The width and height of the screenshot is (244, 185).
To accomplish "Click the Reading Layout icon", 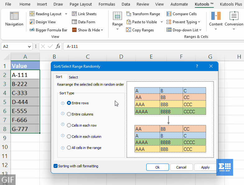I will coord(32,14).
